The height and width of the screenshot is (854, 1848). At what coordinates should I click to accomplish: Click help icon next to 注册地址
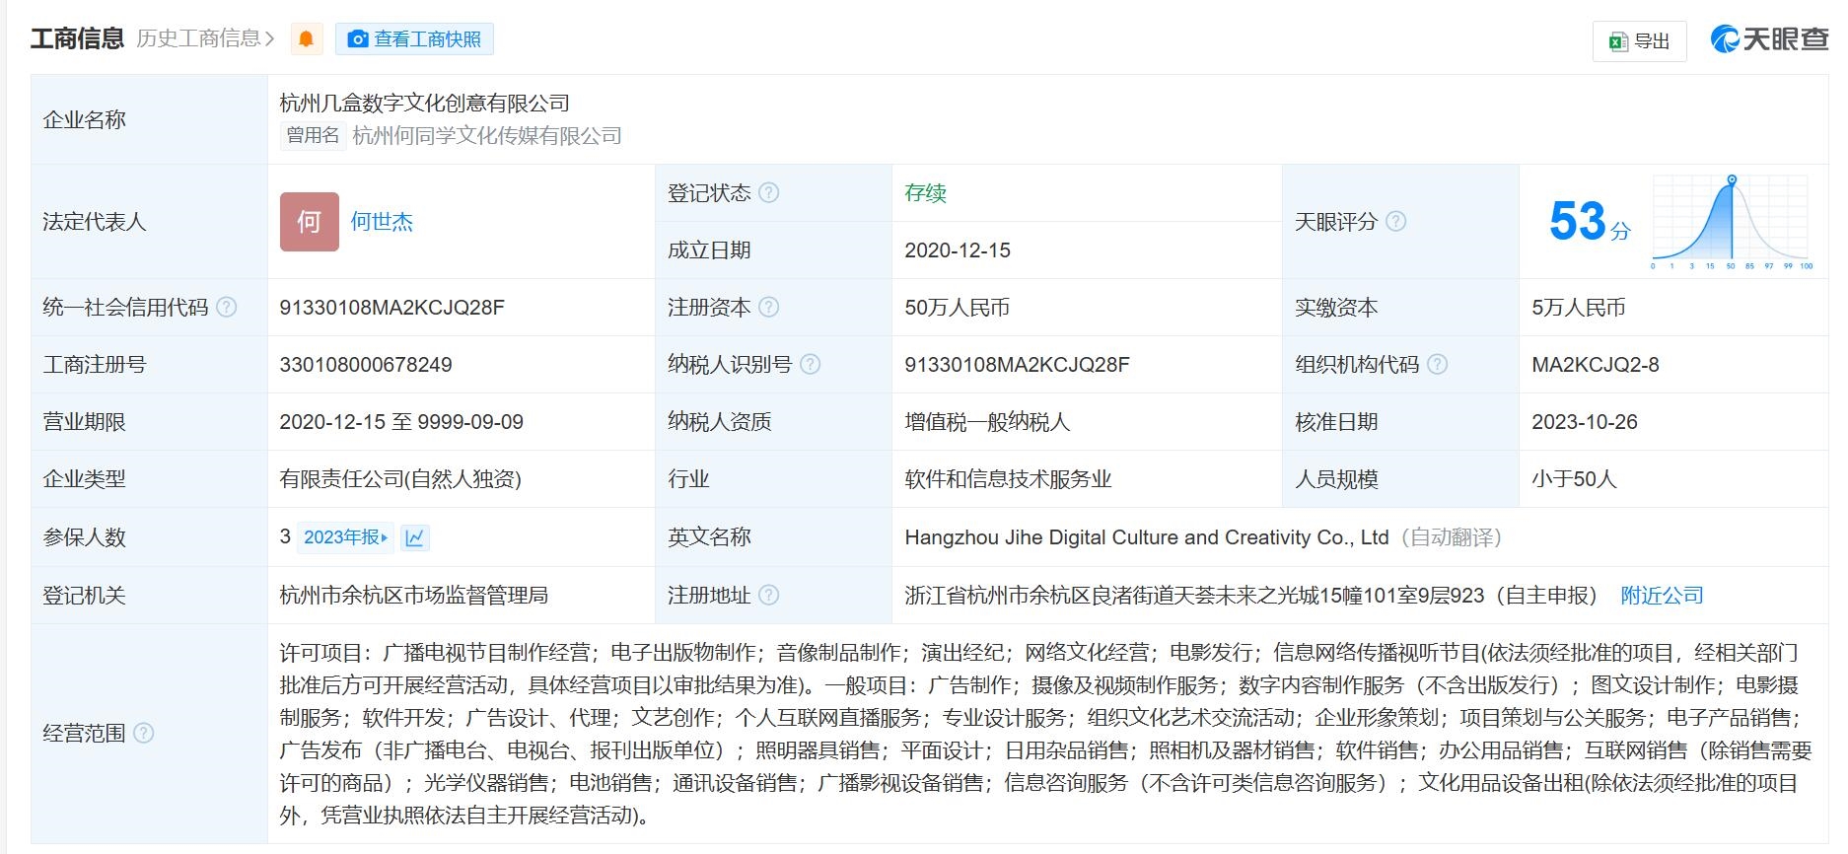[x=769, y=596]
